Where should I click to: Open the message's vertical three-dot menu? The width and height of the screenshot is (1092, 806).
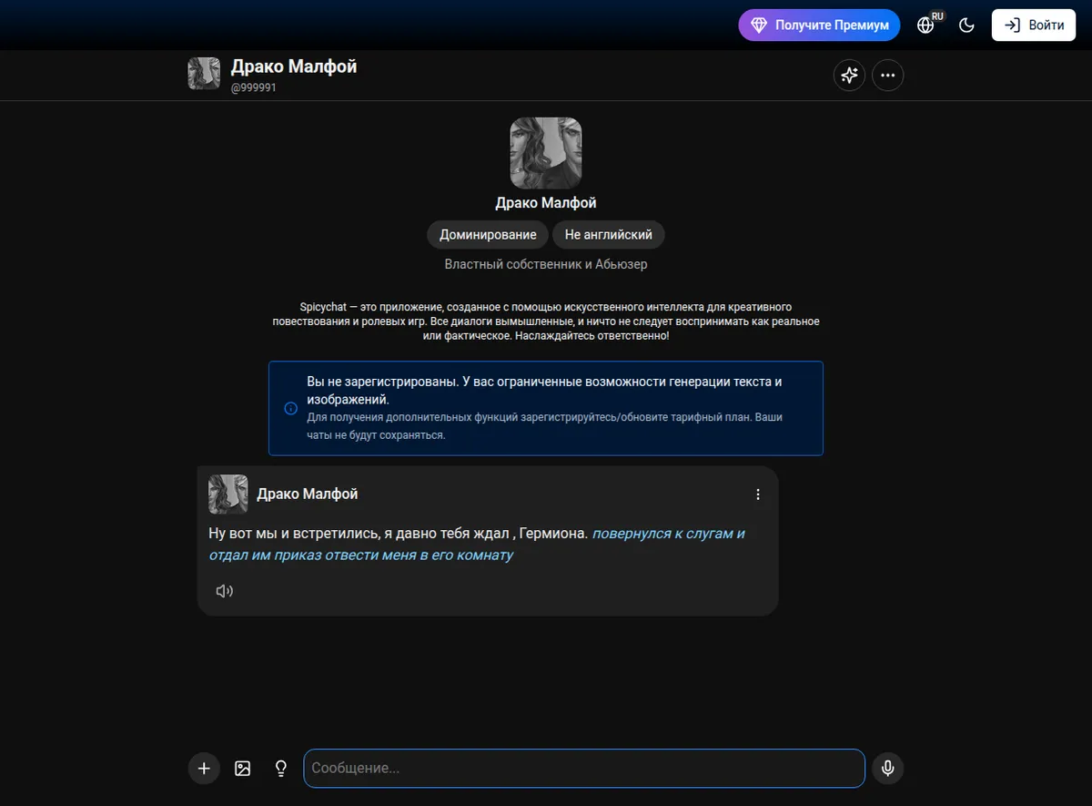click(x=758, y=495)
